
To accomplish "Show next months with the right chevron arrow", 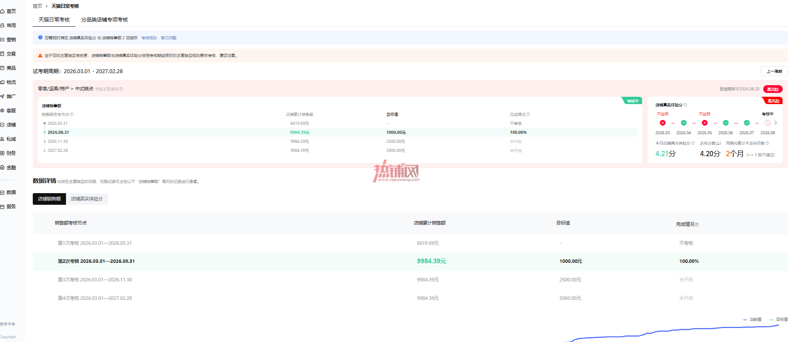I will (776, 123).
